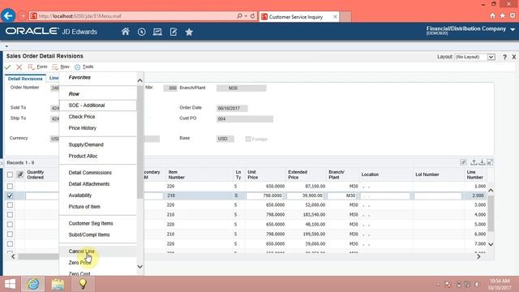Toggle the Foreign checkbox
519x292 pixels.
tap(248, 139)
